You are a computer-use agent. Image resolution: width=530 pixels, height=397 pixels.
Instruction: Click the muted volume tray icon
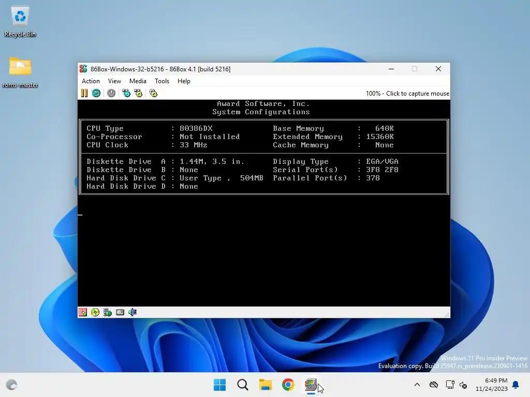pos(463,385)
